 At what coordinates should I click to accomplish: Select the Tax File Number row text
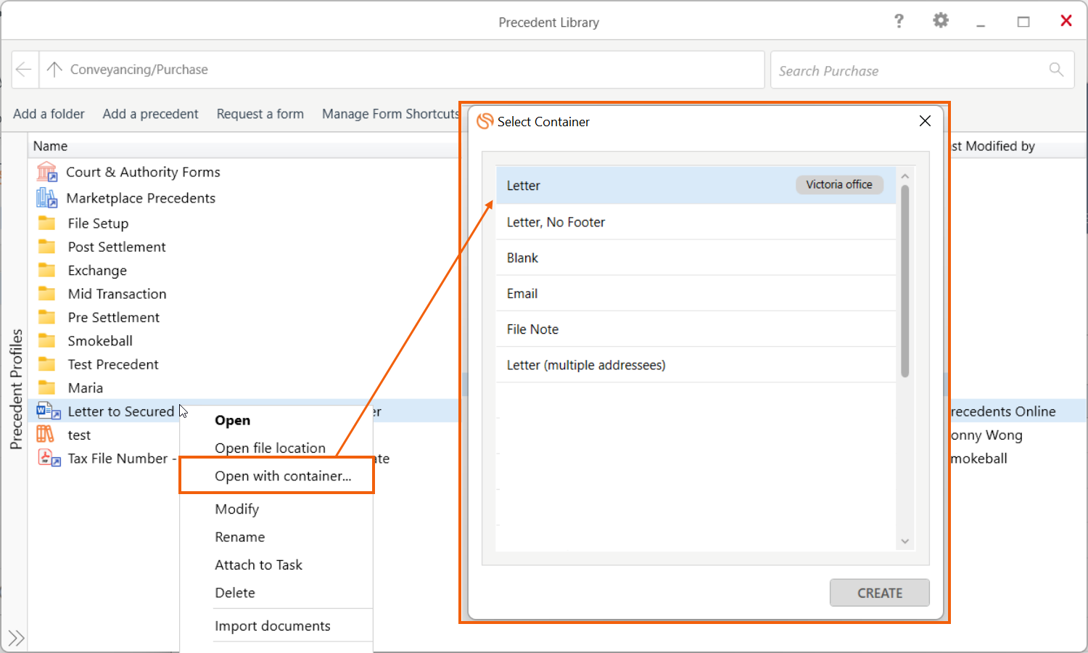122,459
